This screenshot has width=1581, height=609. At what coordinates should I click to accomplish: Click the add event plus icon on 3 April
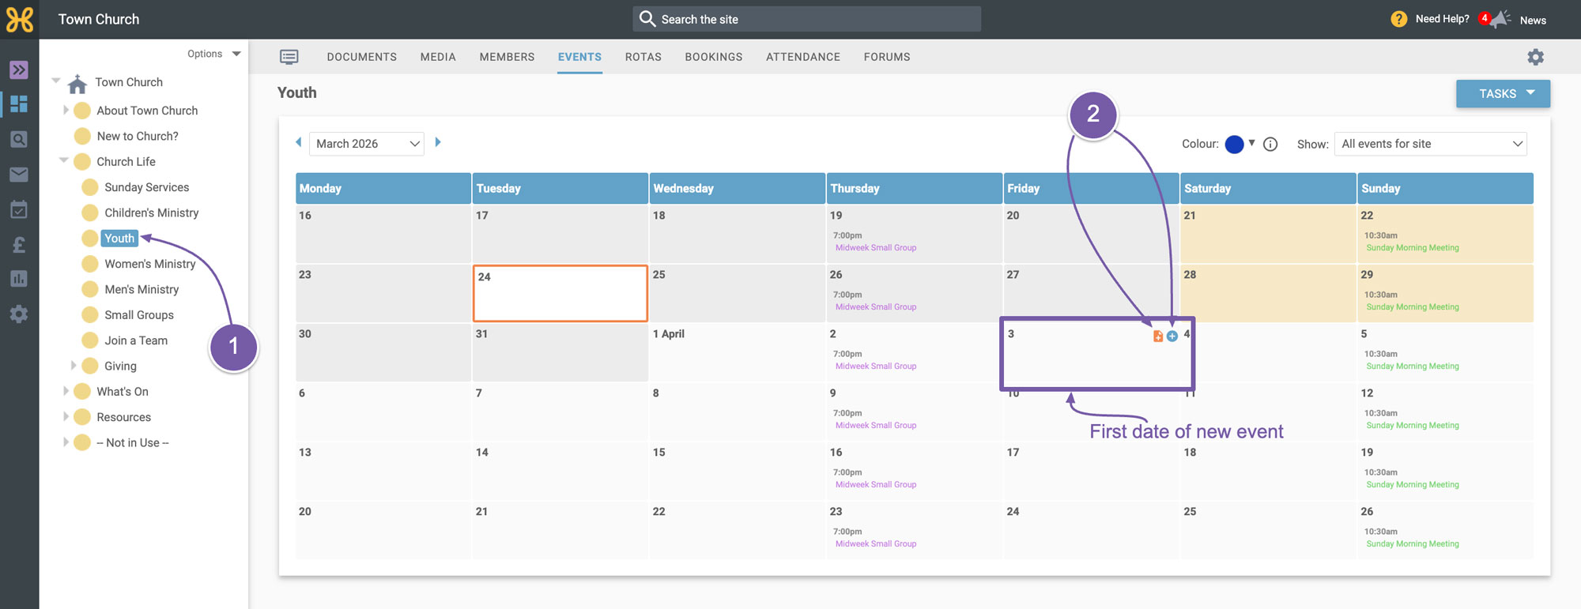[x=1172, y=336]
